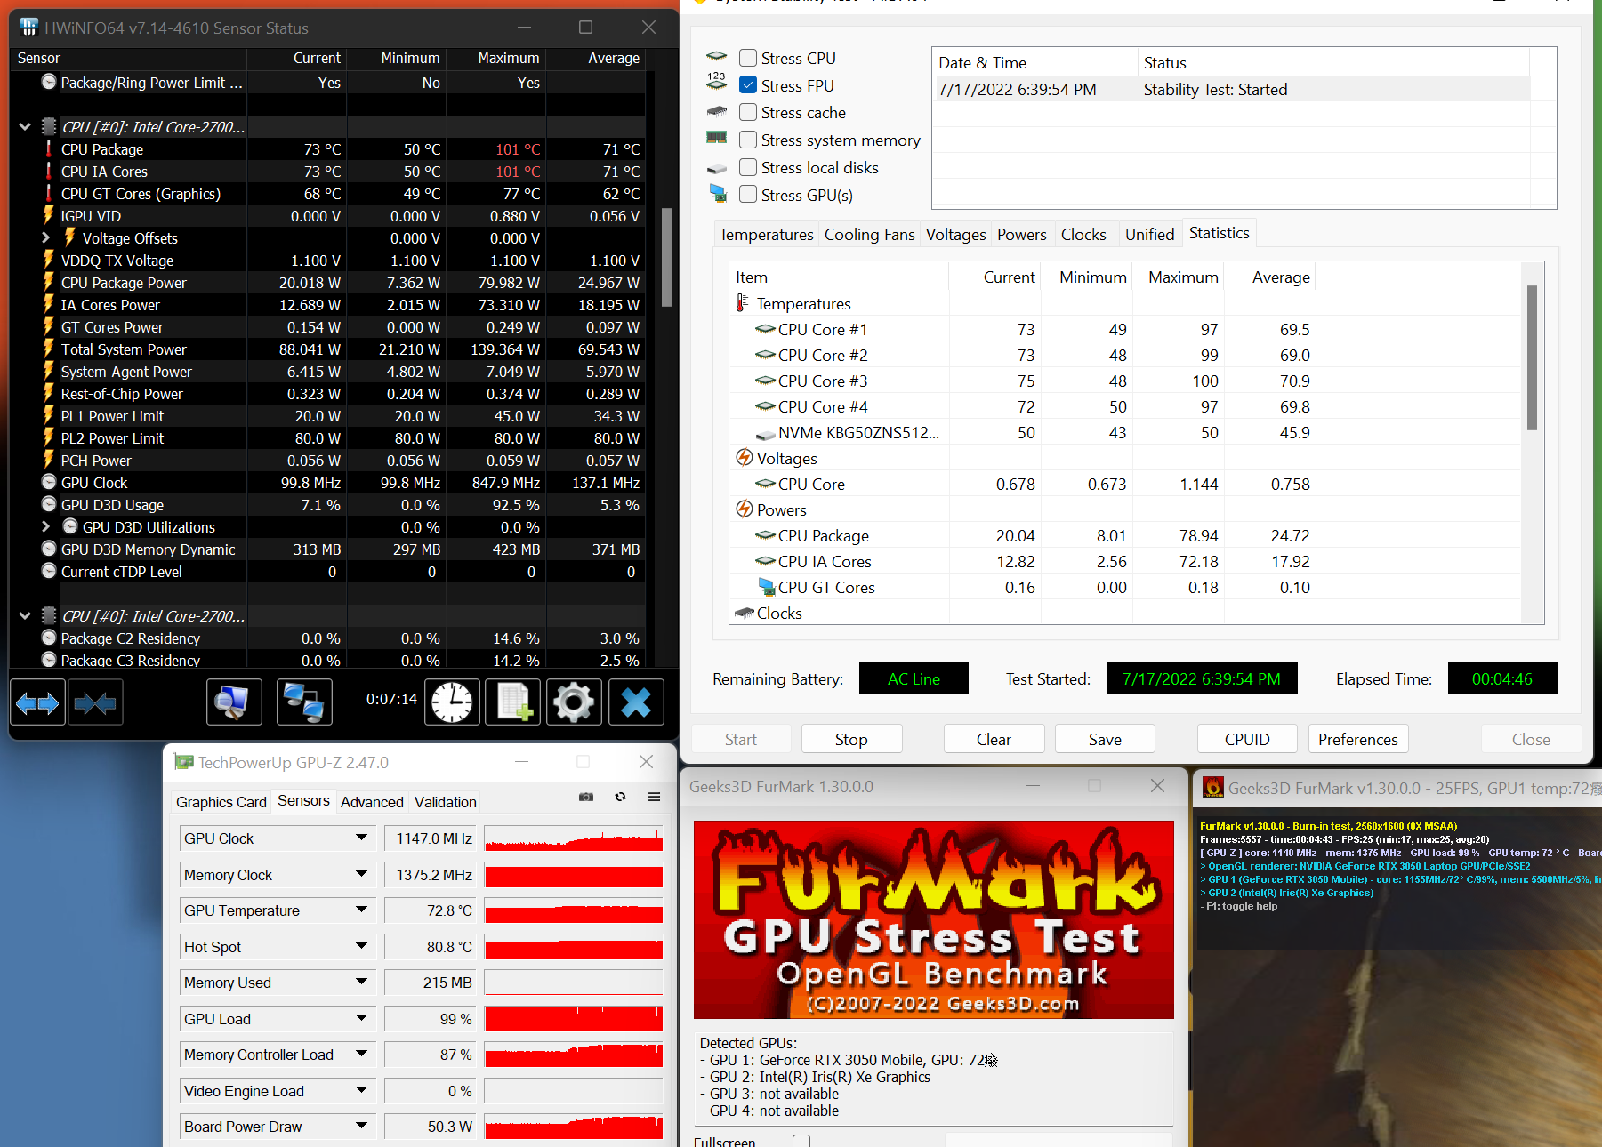Open Preferences button
The image size is (1602, 1147).
pyautogui.click(x=1358, y=739)
